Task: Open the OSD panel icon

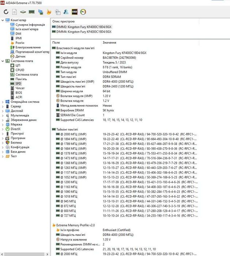Action: pos(75,12)
